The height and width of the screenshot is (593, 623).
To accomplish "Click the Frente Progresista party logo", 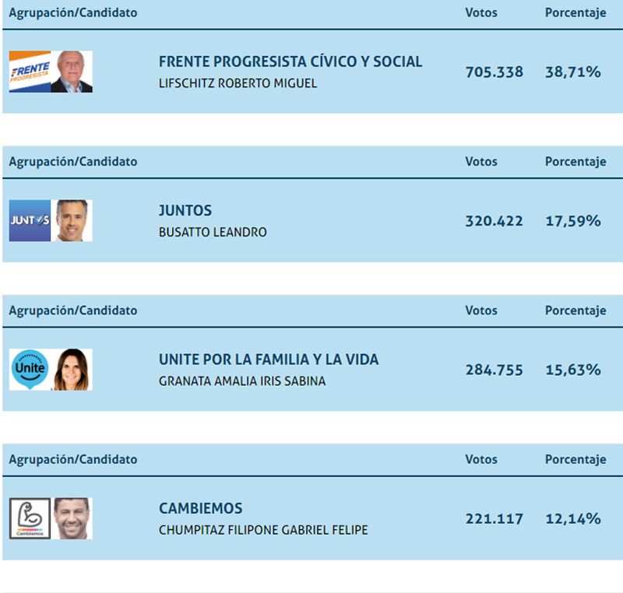I will pos(30,72).
